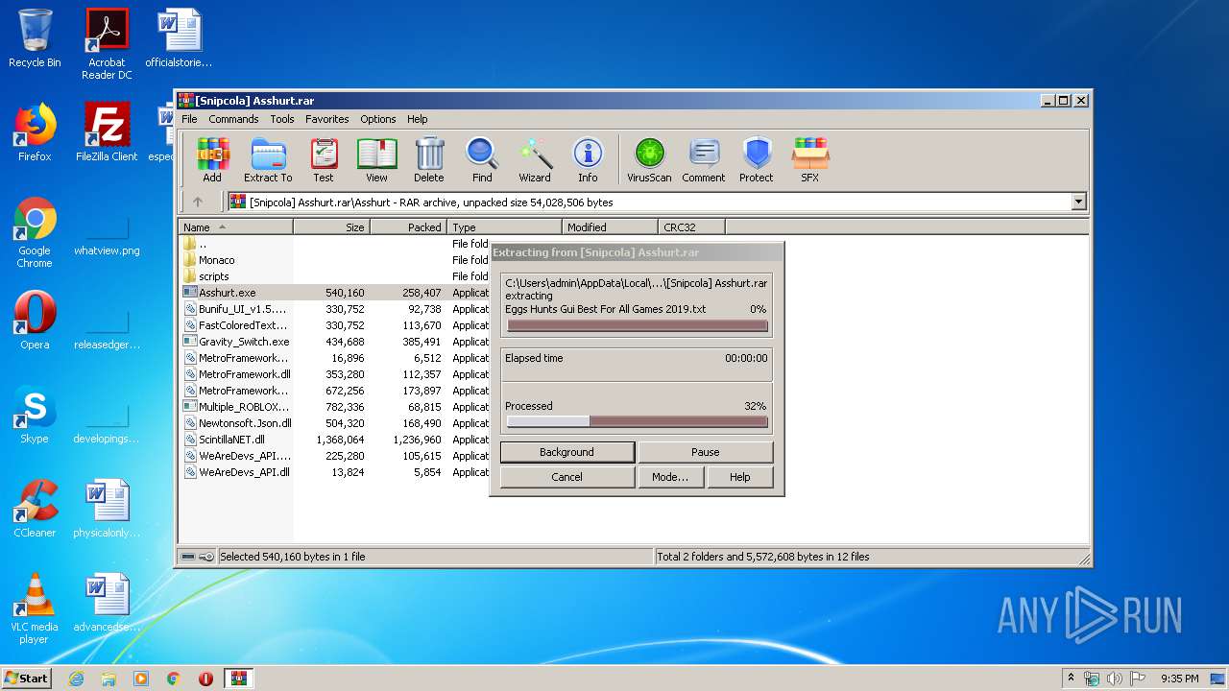Click Opera icon in the taskbar
Viewport: 1229px width, 691px height.
(x=205, y=679)
